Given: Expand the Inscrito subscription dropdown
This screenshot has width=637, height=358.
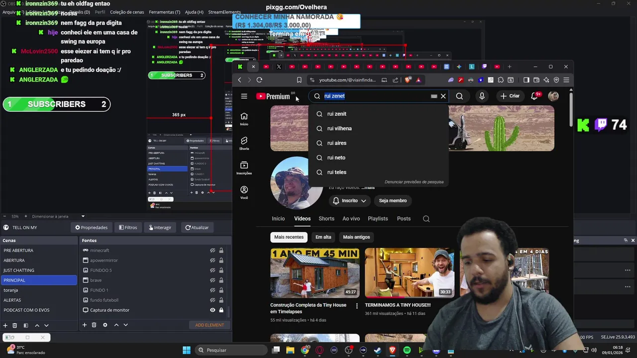Looking at the screenshot, I should (x=350, y=201).
